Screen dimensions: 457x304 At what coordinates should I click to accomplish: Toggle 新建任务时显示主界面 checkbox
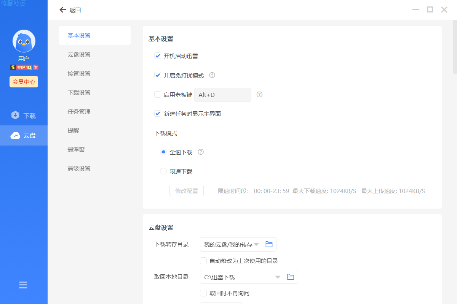tap(157, 114)
